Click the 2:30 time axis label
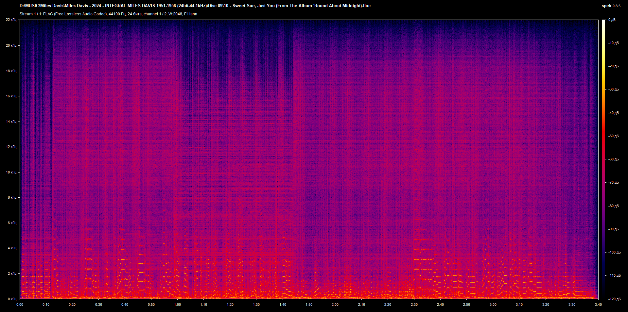 (x=414, y=304)
